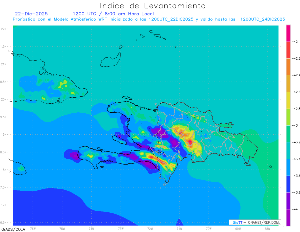Click the date label '22-Dic-2025'

point(31,14)
